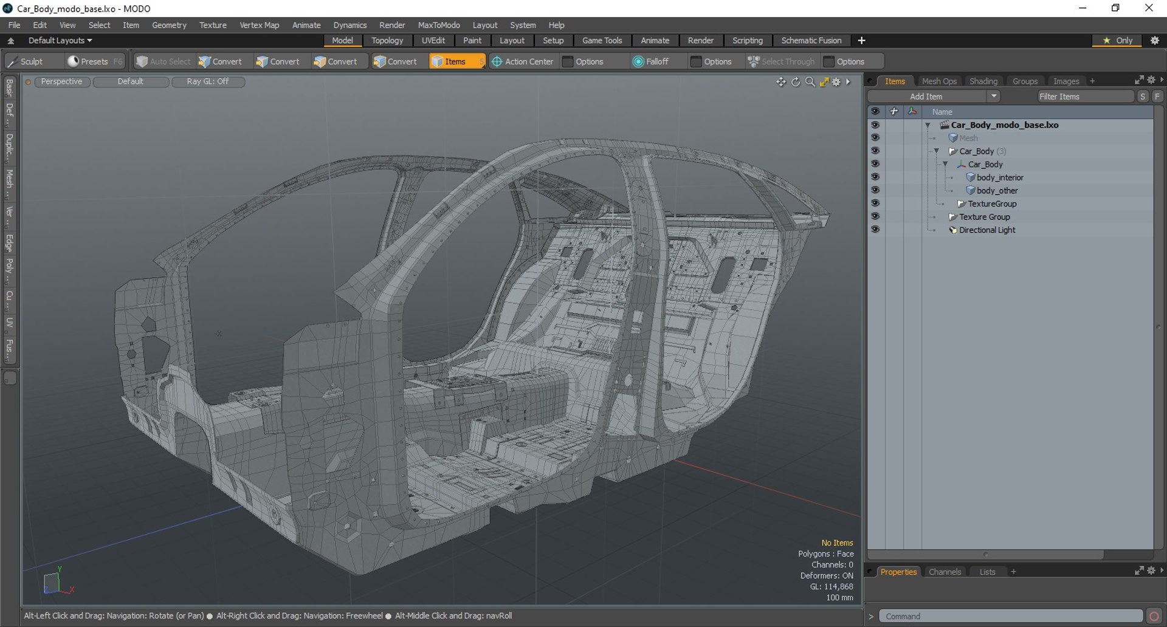The height and width of the screenshot is (627, 1167).
Task: Click the lock column header icon
Action: 893,111
